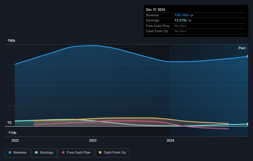The image size is (253, 161).
Task: Click the ₹2.075b earnings value in tooltip
Action: coord(181,20)
